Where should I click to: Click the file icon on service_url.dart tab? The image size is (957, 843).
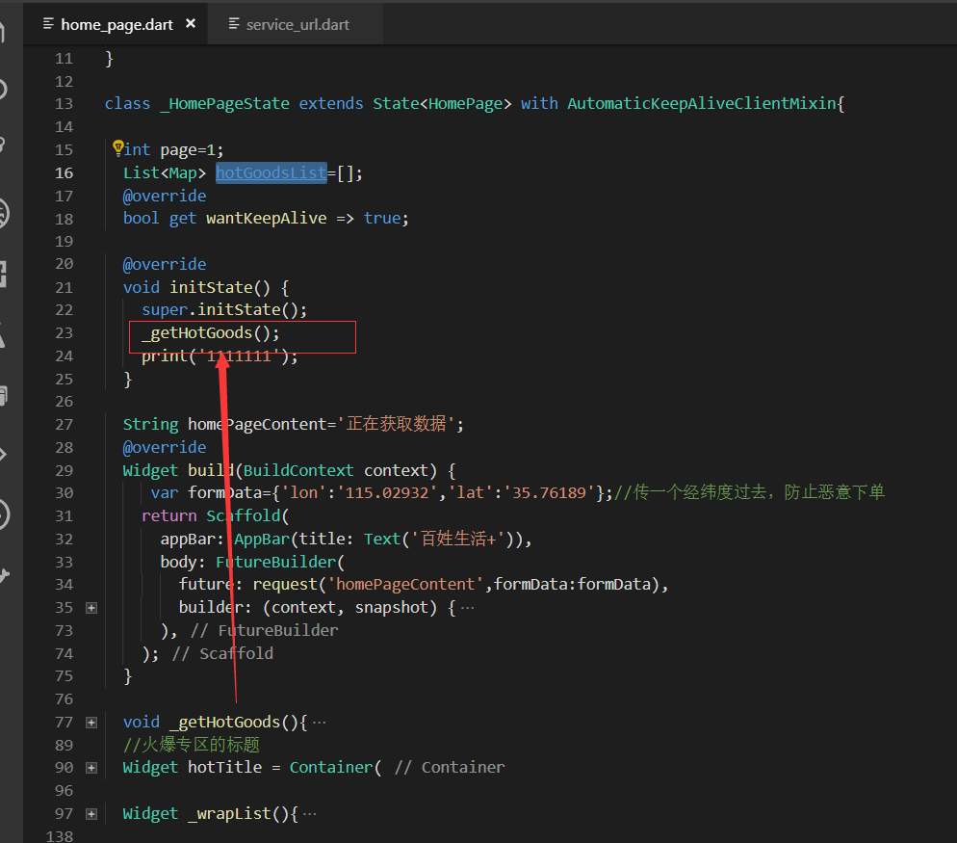tap(233, 23)
